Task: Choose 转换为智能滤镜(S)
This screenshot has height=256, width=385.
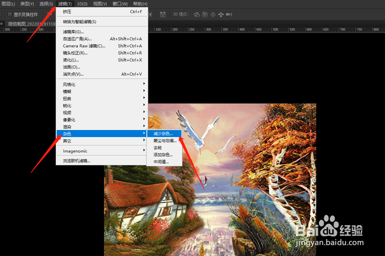Action: click(102, 22)
